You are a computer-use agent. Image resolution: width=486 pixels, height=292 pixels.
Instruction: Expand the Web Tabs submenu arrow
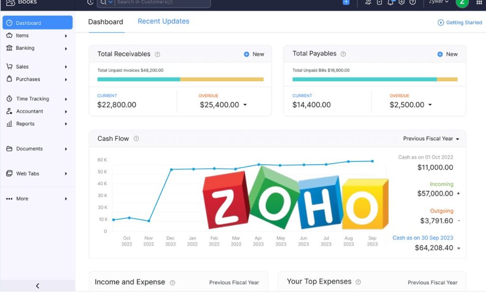tap(66, 174)
